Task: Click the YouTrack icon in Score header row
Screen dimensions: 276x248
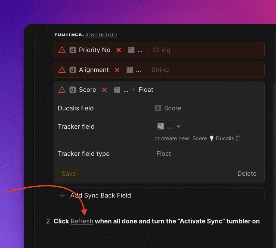Action: point(117,90)
